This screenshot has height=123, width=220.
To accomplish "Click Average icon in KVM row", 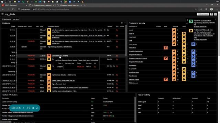I will tap(174, 41).
